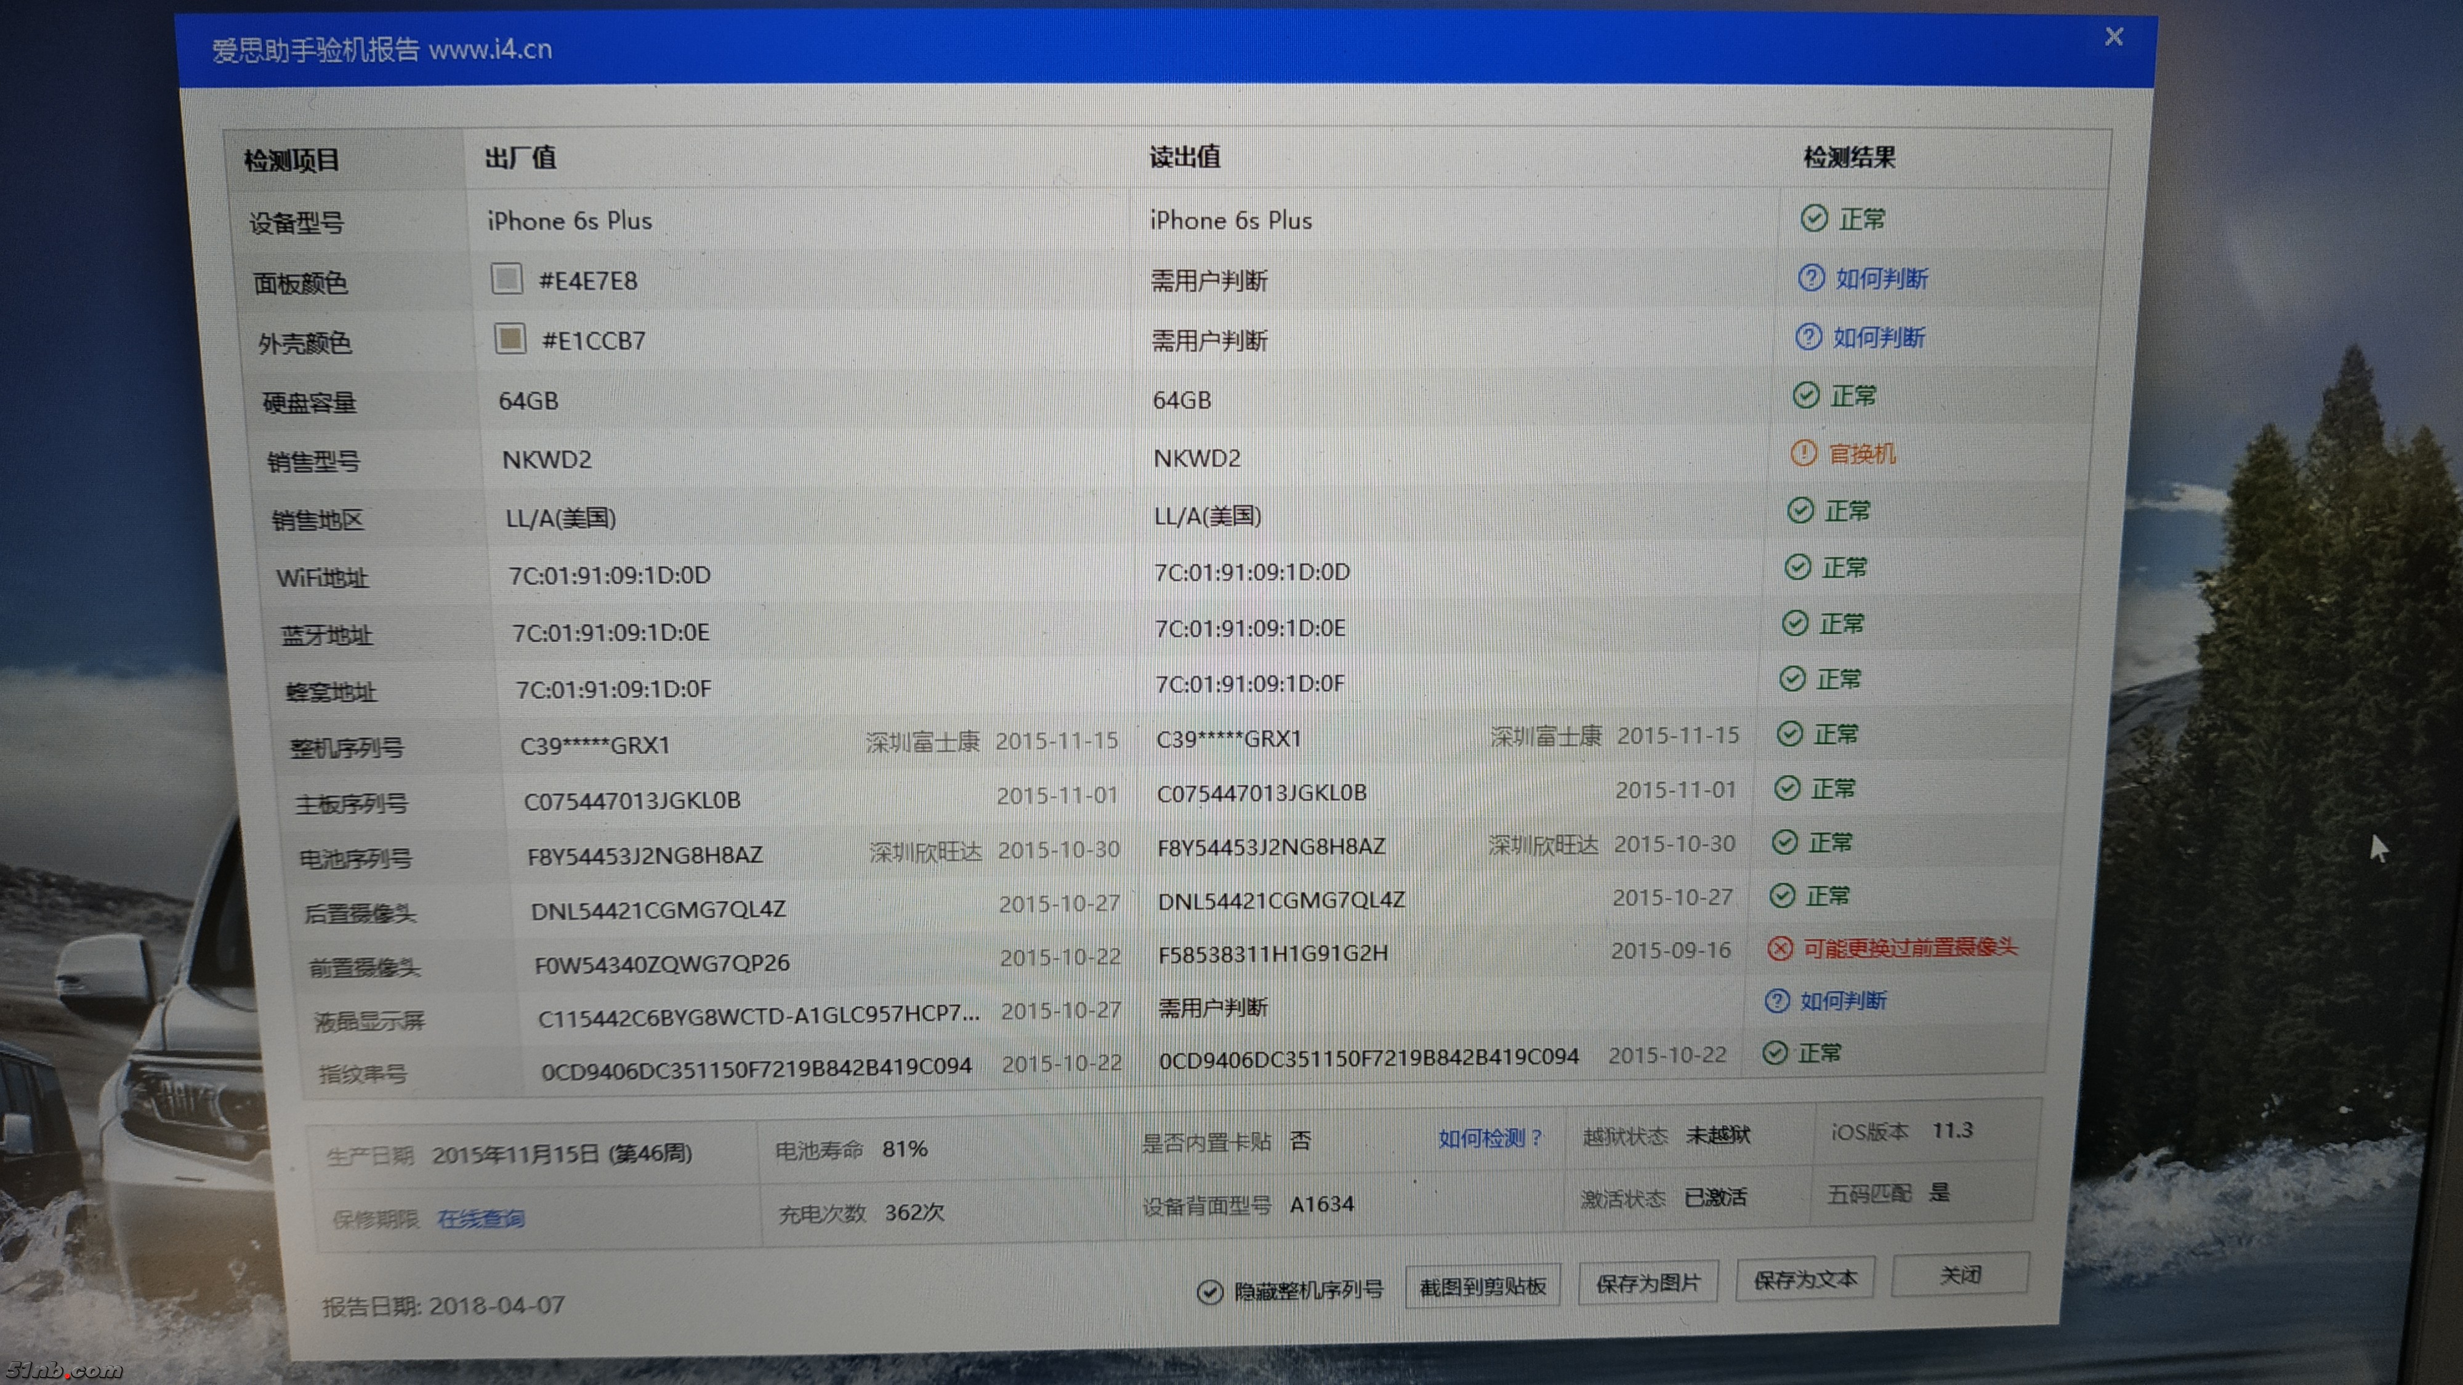The width and height of the screenshot is (2463, 1385).
Task: Click red X icon in 前置摄像头 row
Action: (x=1780, y=948)
